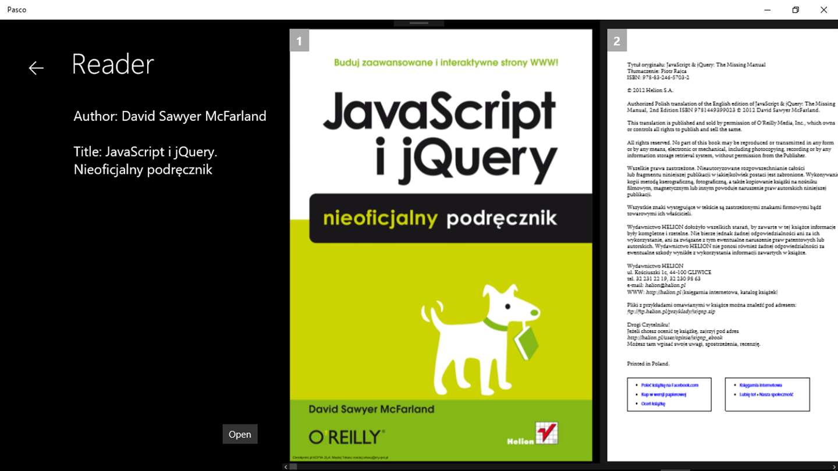The width and height of the screenshot is (838, 471).
Task: Click the helion.pl/user/opinie ebook address
Action: coord(674,337)
